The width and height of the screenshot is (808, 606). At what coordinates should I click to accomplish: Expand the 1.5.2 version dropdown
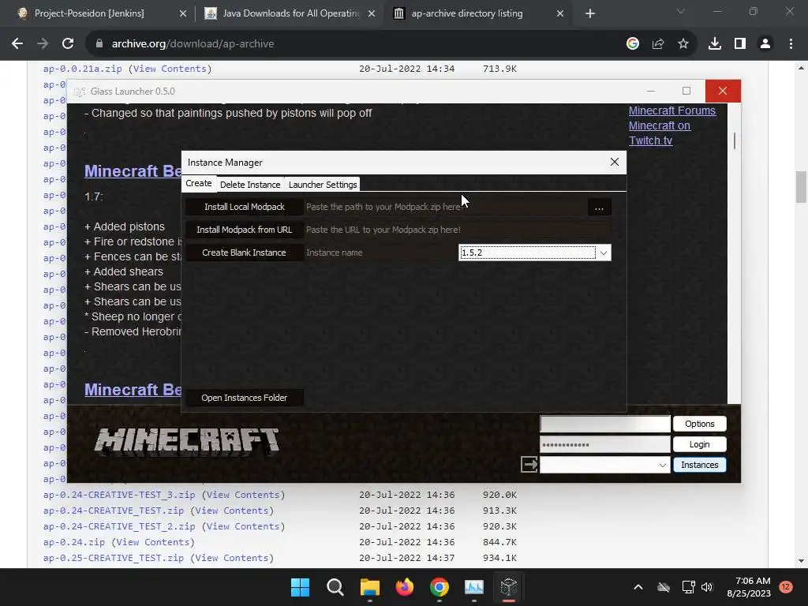click(x=604, y=252)
